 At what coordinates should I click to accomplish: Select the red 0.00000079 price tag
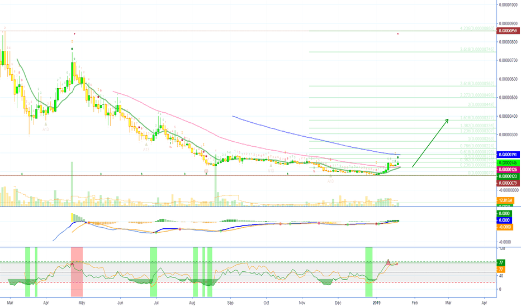(x=508, y=183)
